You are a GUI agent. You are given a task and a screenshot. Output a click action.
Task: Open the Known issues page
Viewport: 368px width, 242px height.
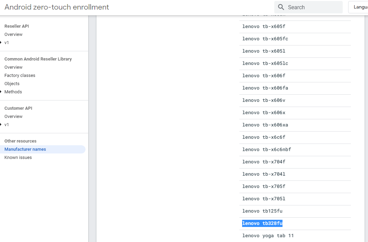pos(18,158)
